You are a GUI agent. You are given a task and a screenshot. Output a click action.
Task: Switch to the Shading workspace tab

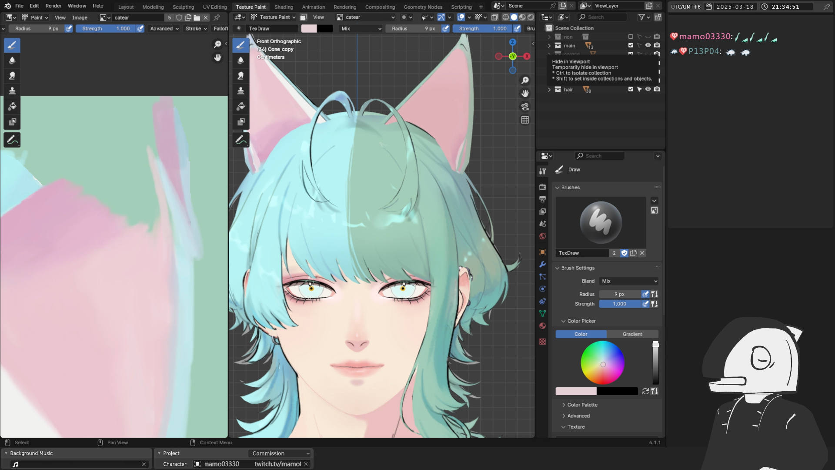(x=284, y=7)
